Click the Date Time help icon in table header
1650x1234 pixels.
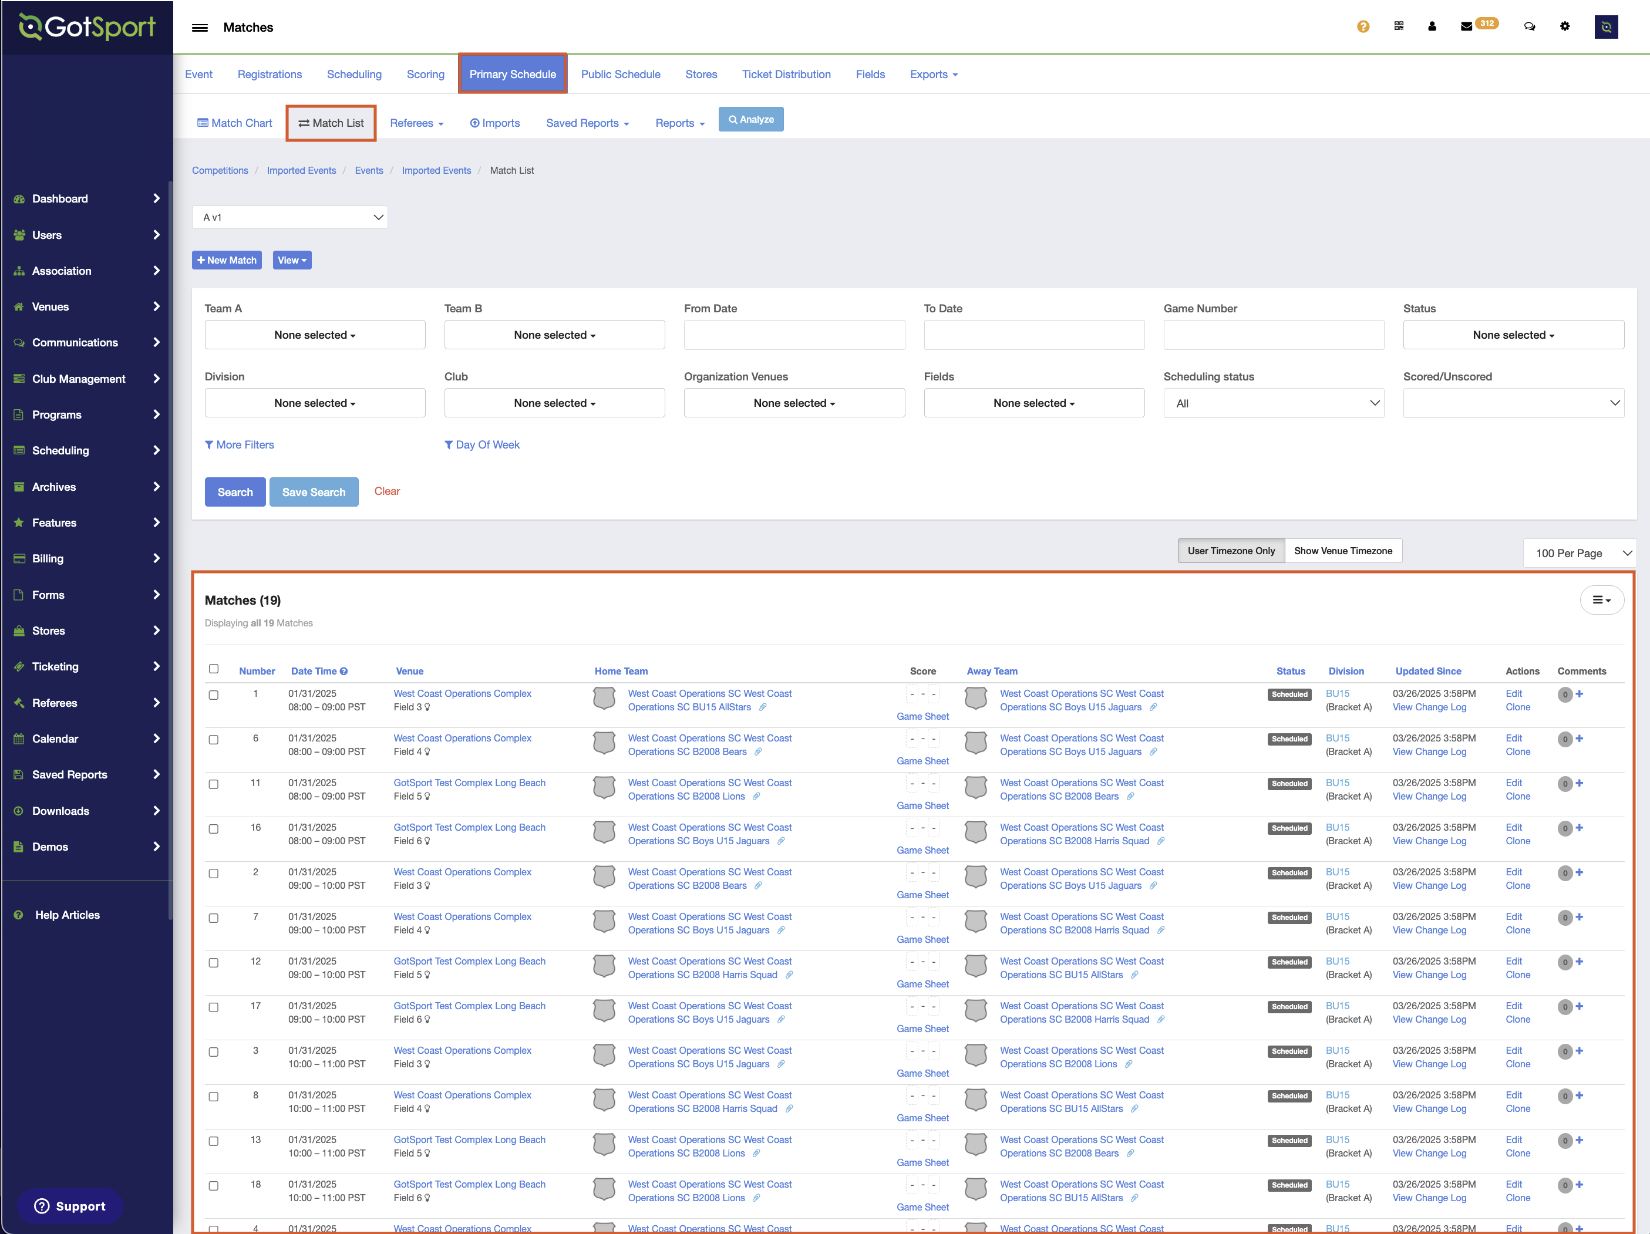[x=344, y=671]
